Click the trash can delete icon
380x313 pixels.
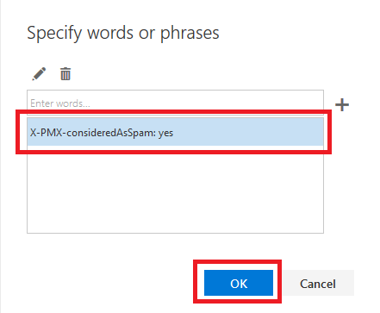pyautogui.click(x=65, y=74)
